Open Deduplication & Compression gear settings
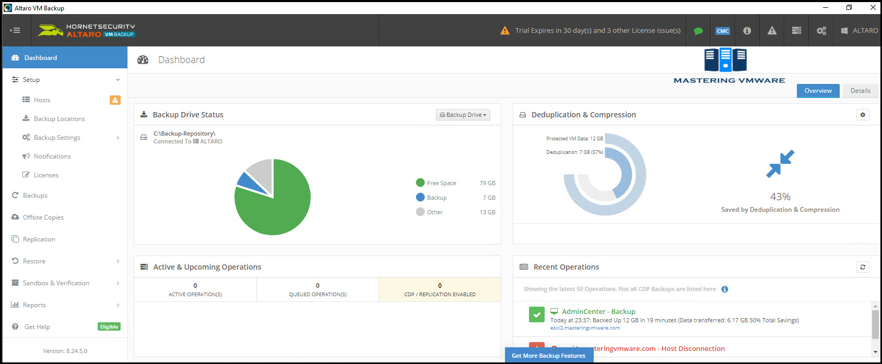 [863, 115]
